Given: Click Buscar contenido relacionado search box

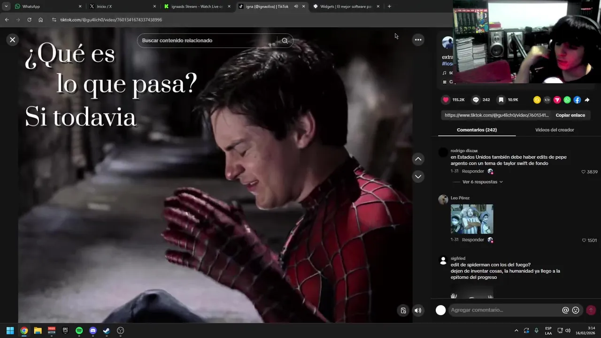Looking at the screenshot, I should tap(209, 40).
